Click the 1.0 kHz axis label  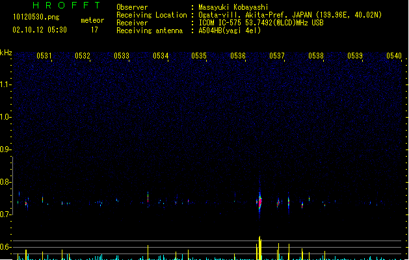[5, 117]
